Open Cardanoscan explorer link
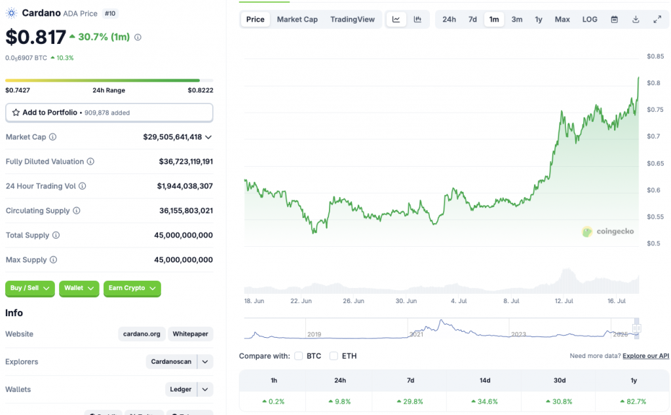 [171, 361]
